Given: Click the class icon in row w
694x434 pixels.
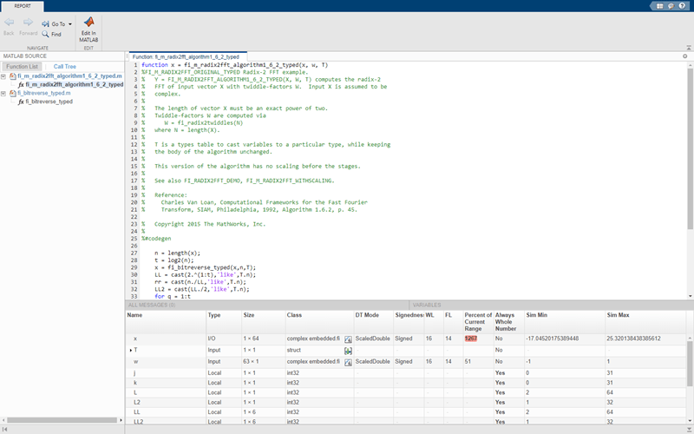Looking at the screenshot, I should point(348,361).
